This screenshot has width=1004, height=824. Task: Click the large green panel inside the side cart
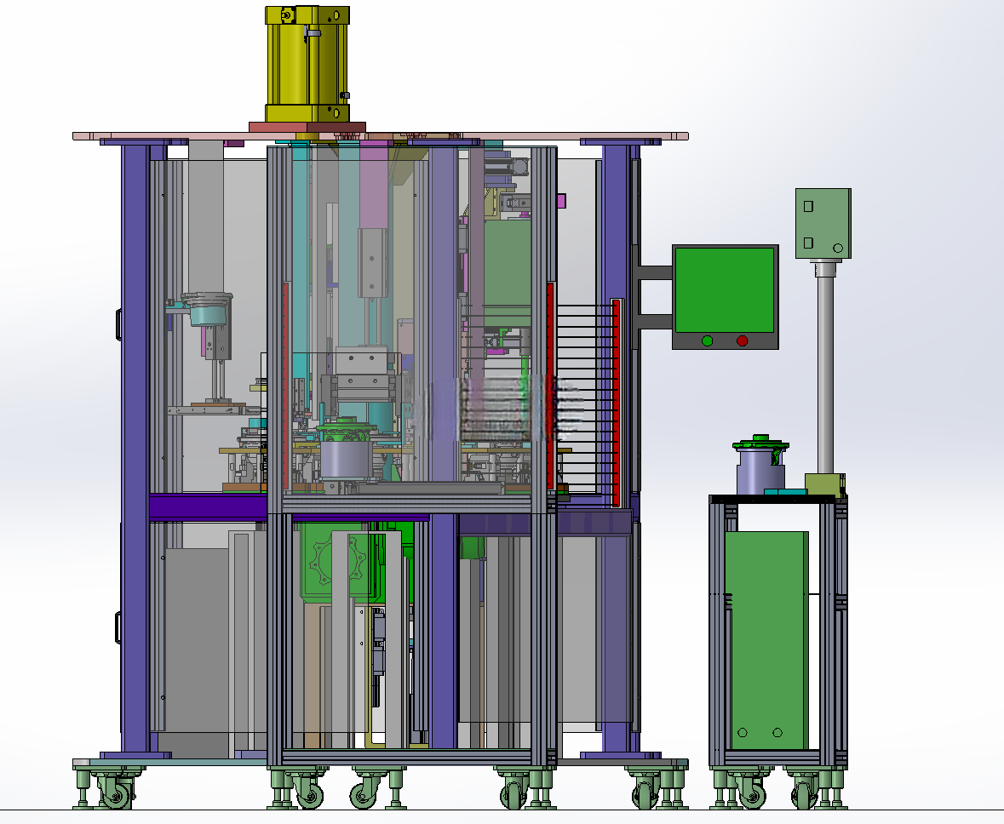tap(766, 640)
